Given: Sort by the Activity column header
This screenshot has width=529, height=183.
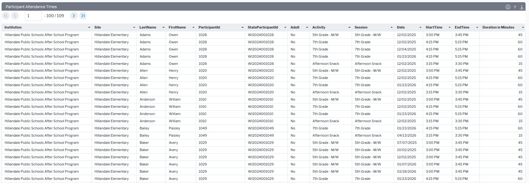Looking at the screenshot, I should click(x=319, y=27).
